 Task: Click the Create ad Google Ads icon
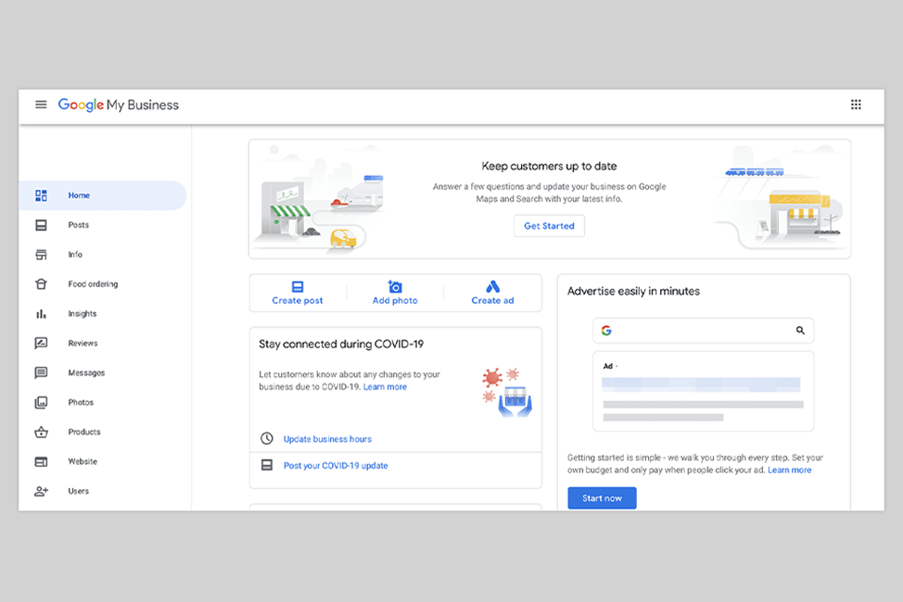[493, 286]
